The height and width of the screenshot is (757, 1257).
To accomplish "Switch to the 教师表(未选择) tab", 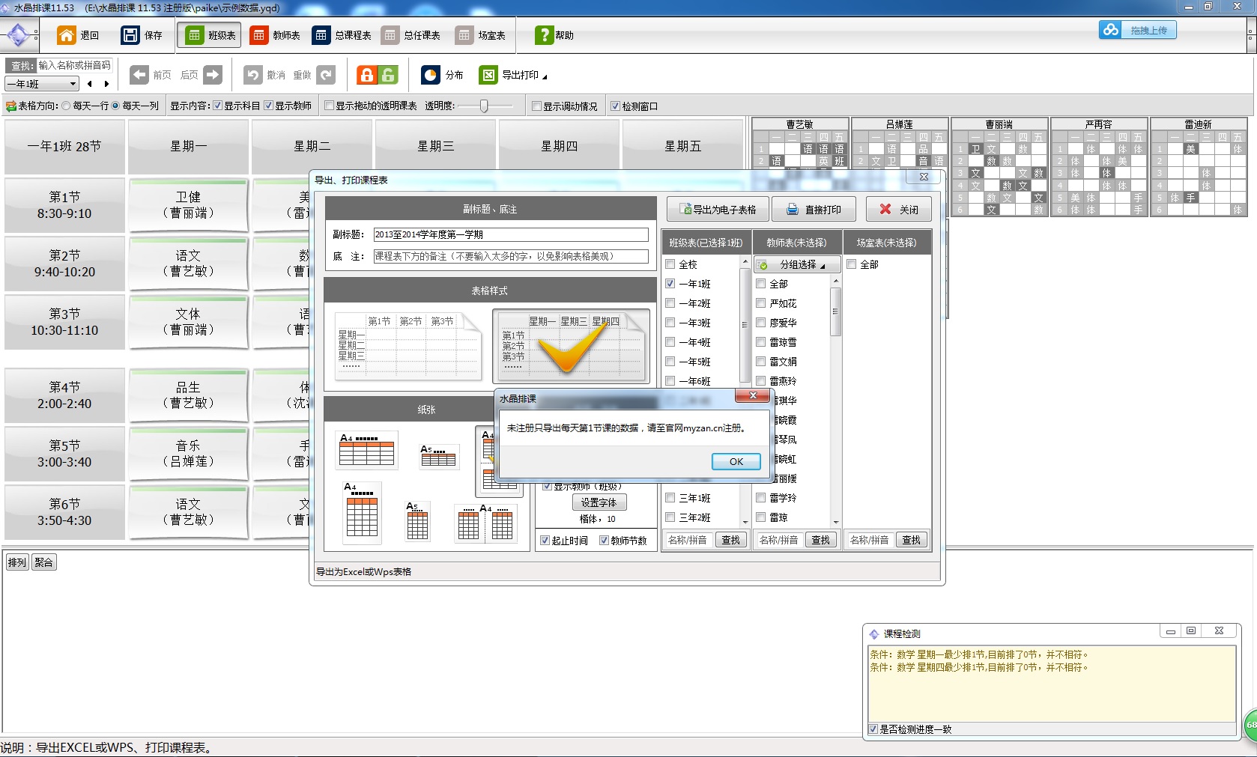I will click(x=796, y=243).
